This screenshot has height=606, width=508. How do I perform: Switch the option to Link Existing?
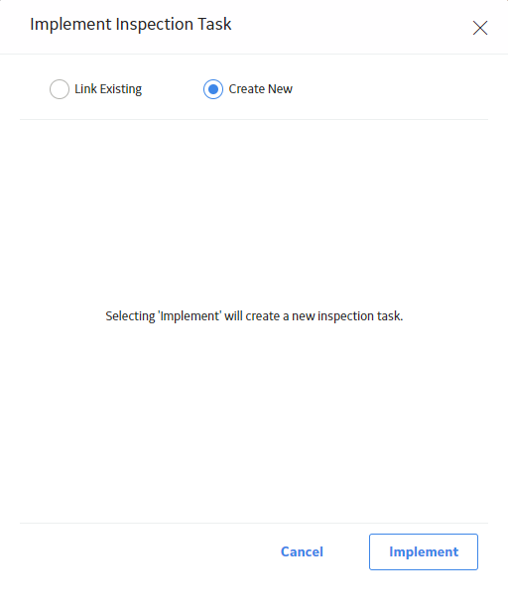(x=60, y=89)
